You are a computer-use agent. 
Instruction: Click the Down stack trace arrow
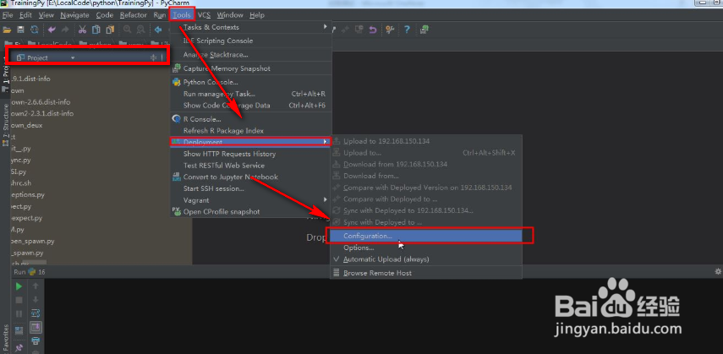[x=36, y=300]
